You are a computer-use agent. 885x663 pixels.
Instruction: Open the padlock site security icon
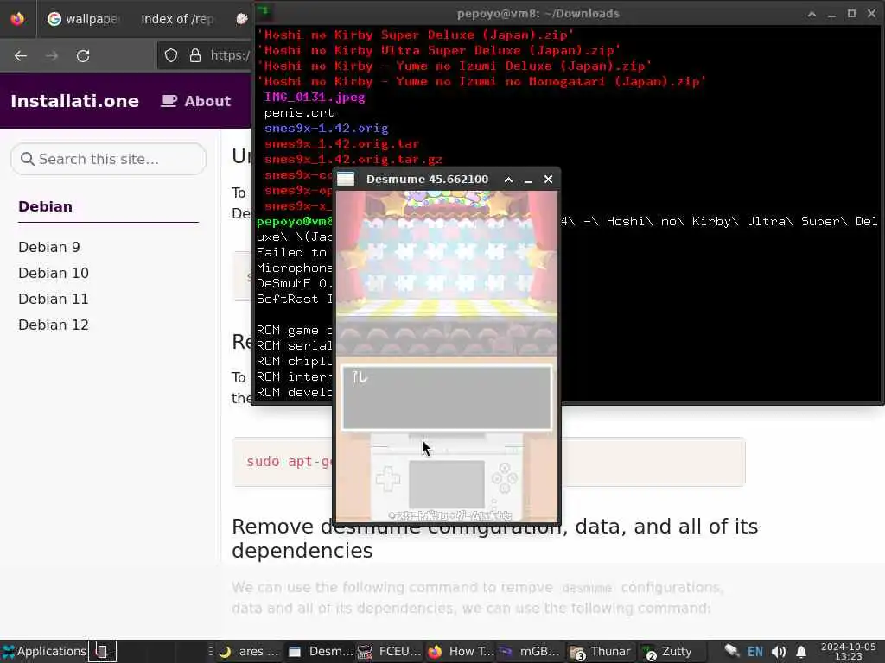[195, 55]
